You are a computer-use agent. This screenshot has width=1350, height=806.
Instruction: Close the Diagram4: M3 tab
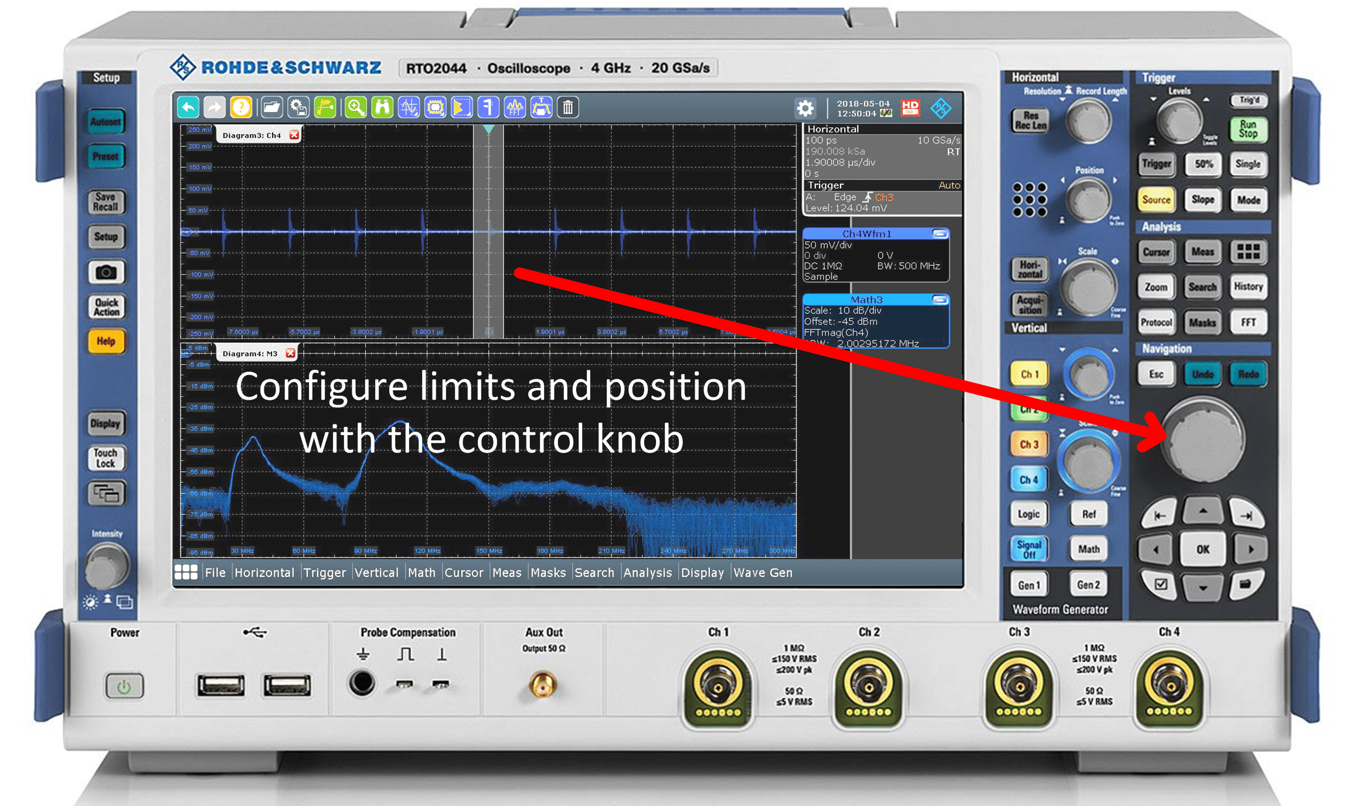[290, 353]
